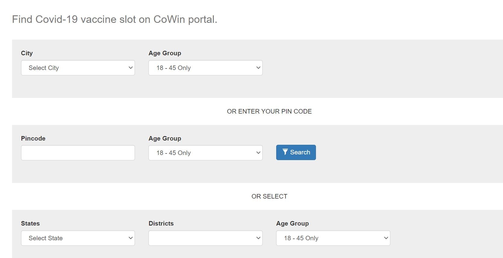Click the blue Search button

[x=296, y=152]
